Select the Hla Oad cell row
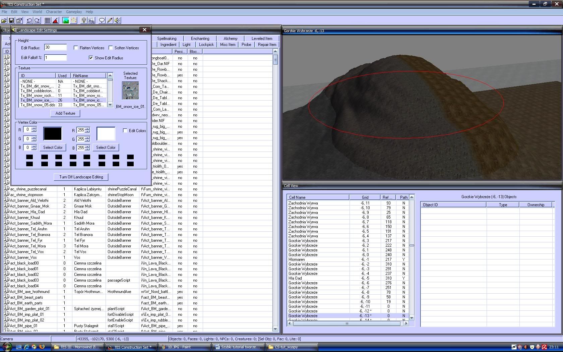Screen dimensions: 563x352 (x=348, y=278)
